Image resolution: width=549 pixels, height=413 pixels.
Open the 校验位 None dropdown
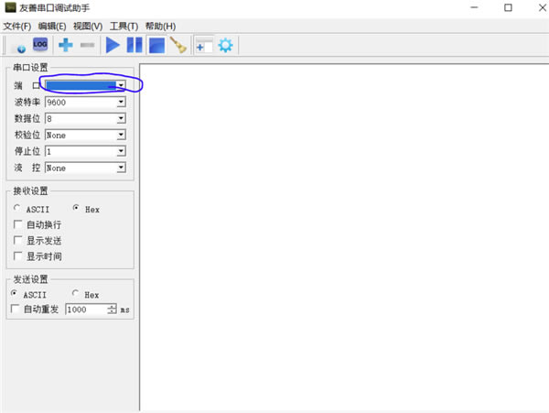(120, 136)
